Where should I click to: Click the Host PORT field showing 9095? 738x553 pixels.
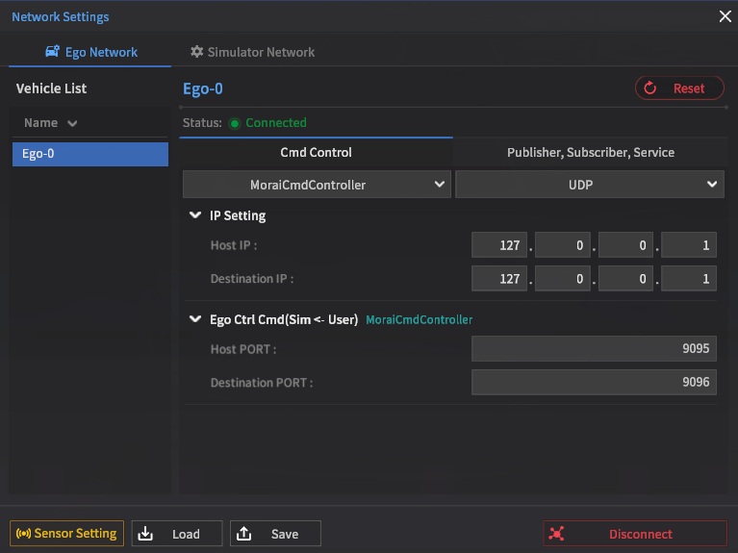tap(594, 350)
